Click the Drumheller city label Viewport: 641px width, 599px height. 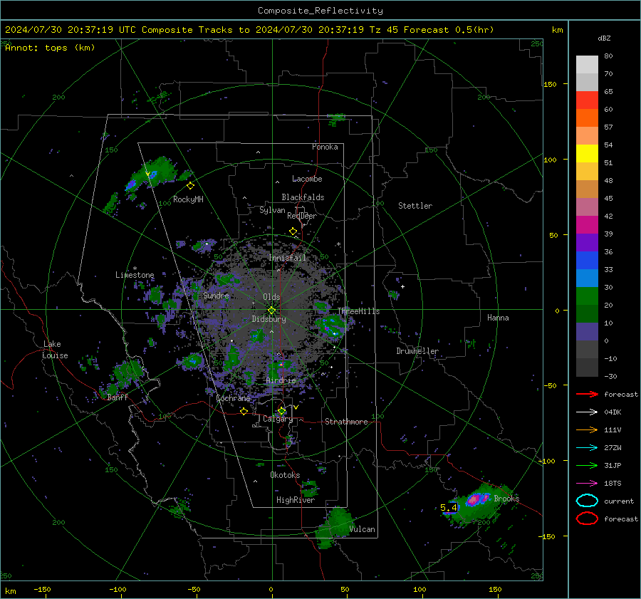[417, 351]
